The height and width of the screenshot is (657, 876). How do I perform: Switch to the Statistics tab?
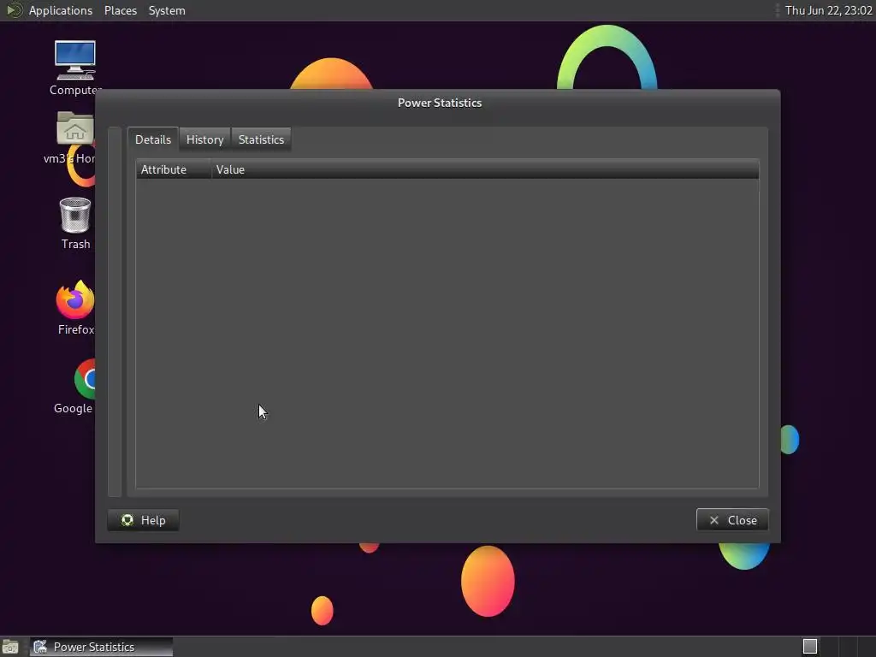(261, 139)
